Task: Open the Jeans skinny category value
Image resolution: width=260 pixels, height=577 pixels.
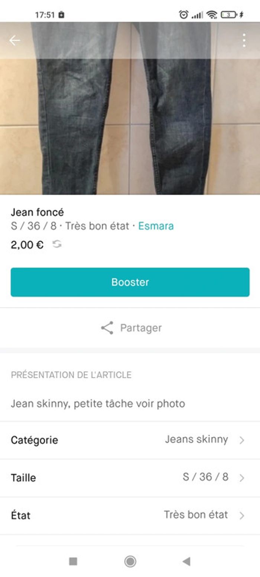Action: pyautogui.click(x=196, y=439)
